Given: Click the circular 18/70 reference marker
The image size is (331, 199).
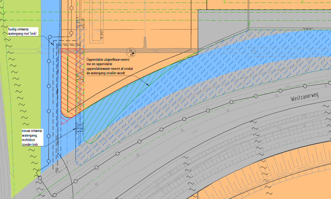Looking at the screenshot, I should click(x=131, y=52).
